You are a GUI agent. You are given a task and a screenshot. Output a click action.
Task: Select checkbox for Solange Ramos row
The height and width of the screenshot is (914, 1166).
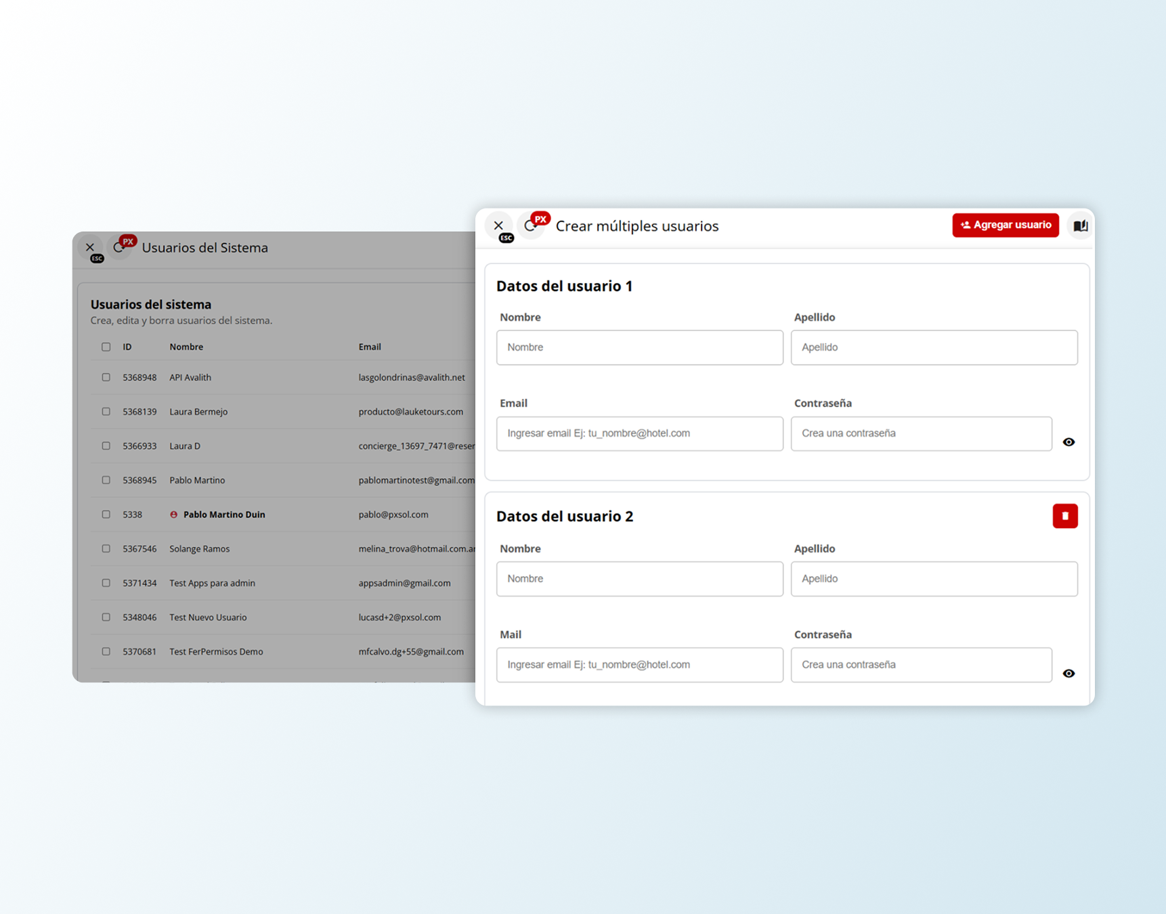(106, 549)
